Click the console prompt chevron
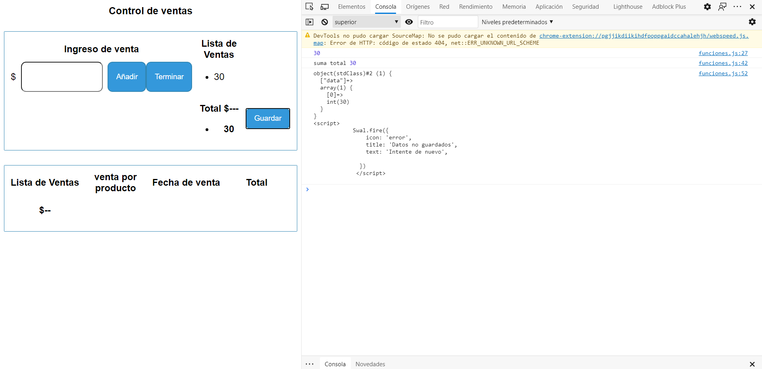Image resolution: width=762 pixels, height=369 pixels. point(307,189)
